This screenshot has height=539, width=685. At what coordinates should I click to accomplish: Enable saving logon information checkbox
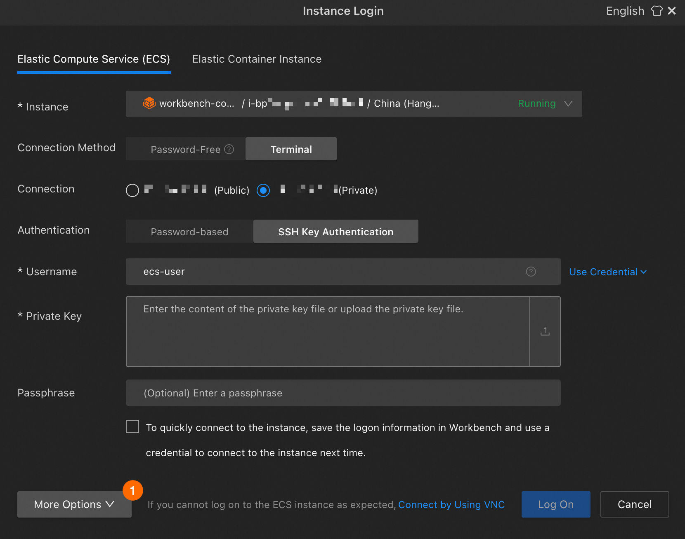click(132, 427)
